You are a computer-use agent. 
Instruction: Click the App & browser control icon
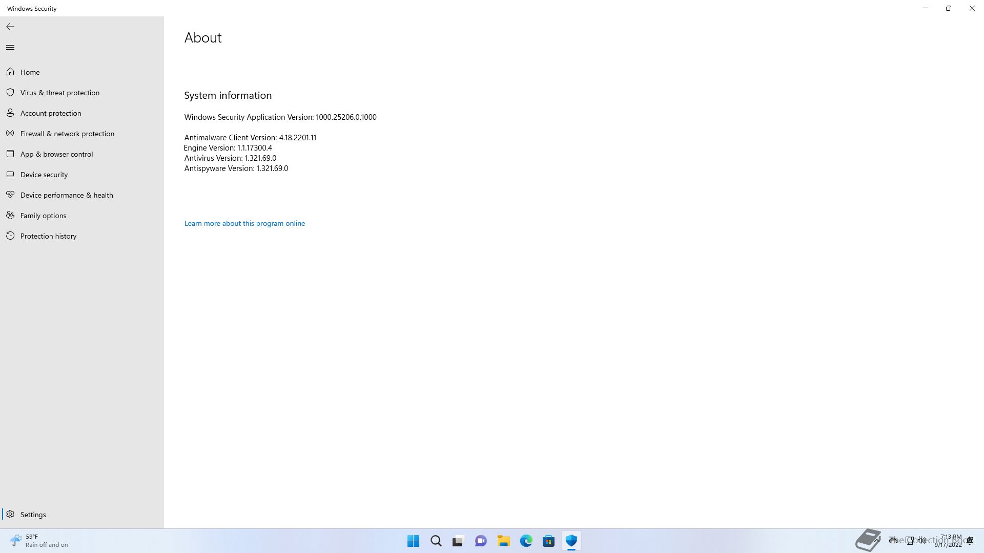(10, 154)
